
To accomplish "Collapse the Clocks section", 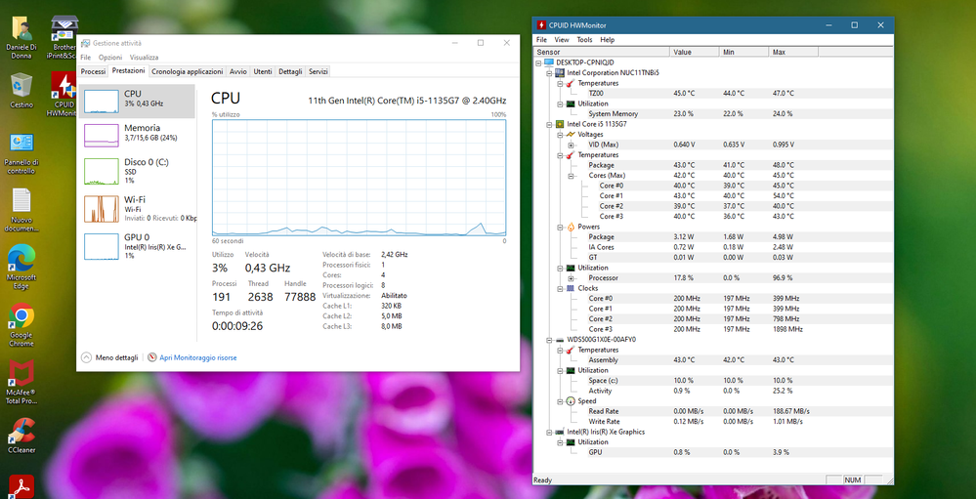I will pos(560,288).
